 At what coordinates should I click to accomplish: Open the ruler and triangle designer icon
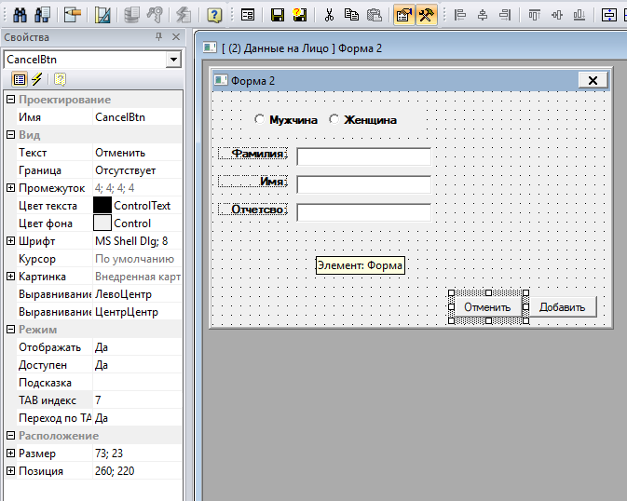[102, 15]
